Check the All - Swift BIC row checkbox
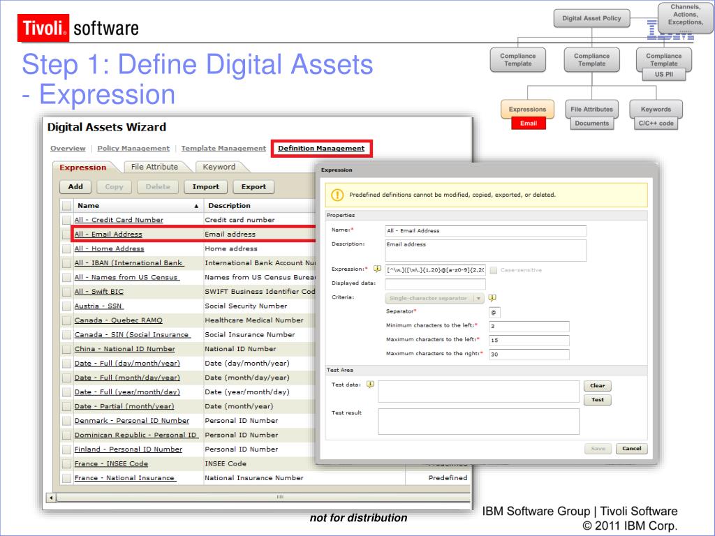Image resolution: width=715 pixels, height=536 pixels. [x=66, y=292]
